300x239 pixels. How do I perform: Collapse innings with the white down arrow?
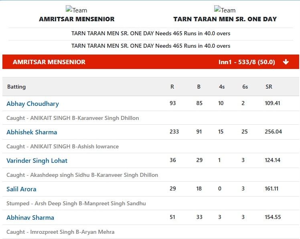(286, 62)
